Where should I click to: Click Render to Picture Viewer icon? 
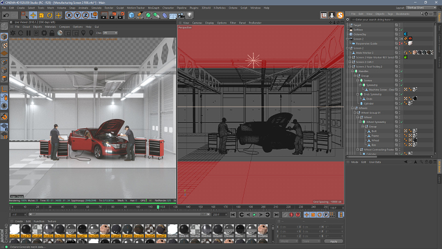[112, 15]
